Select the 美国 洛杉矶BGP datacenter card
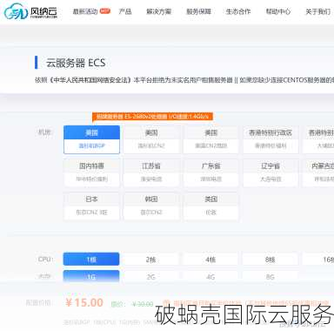This screenshot has width=334, height=331. [x=91, y=139]
